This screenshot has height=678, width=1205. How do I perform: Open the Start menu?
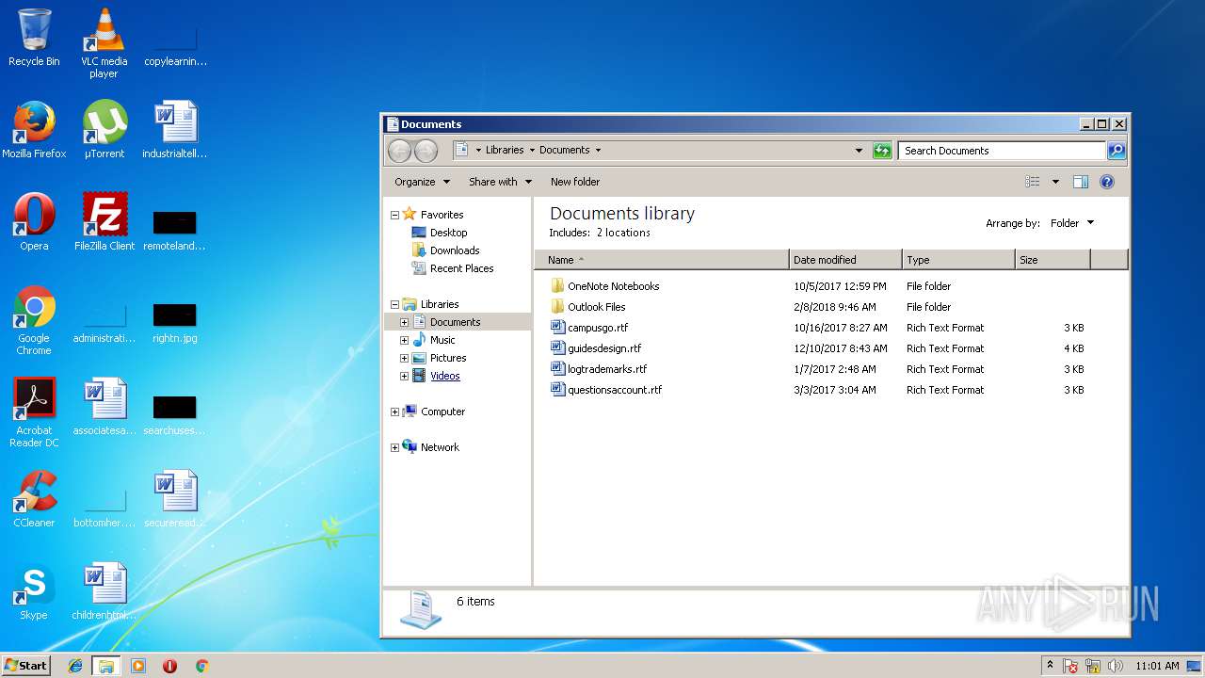click(x=26, y=666)
